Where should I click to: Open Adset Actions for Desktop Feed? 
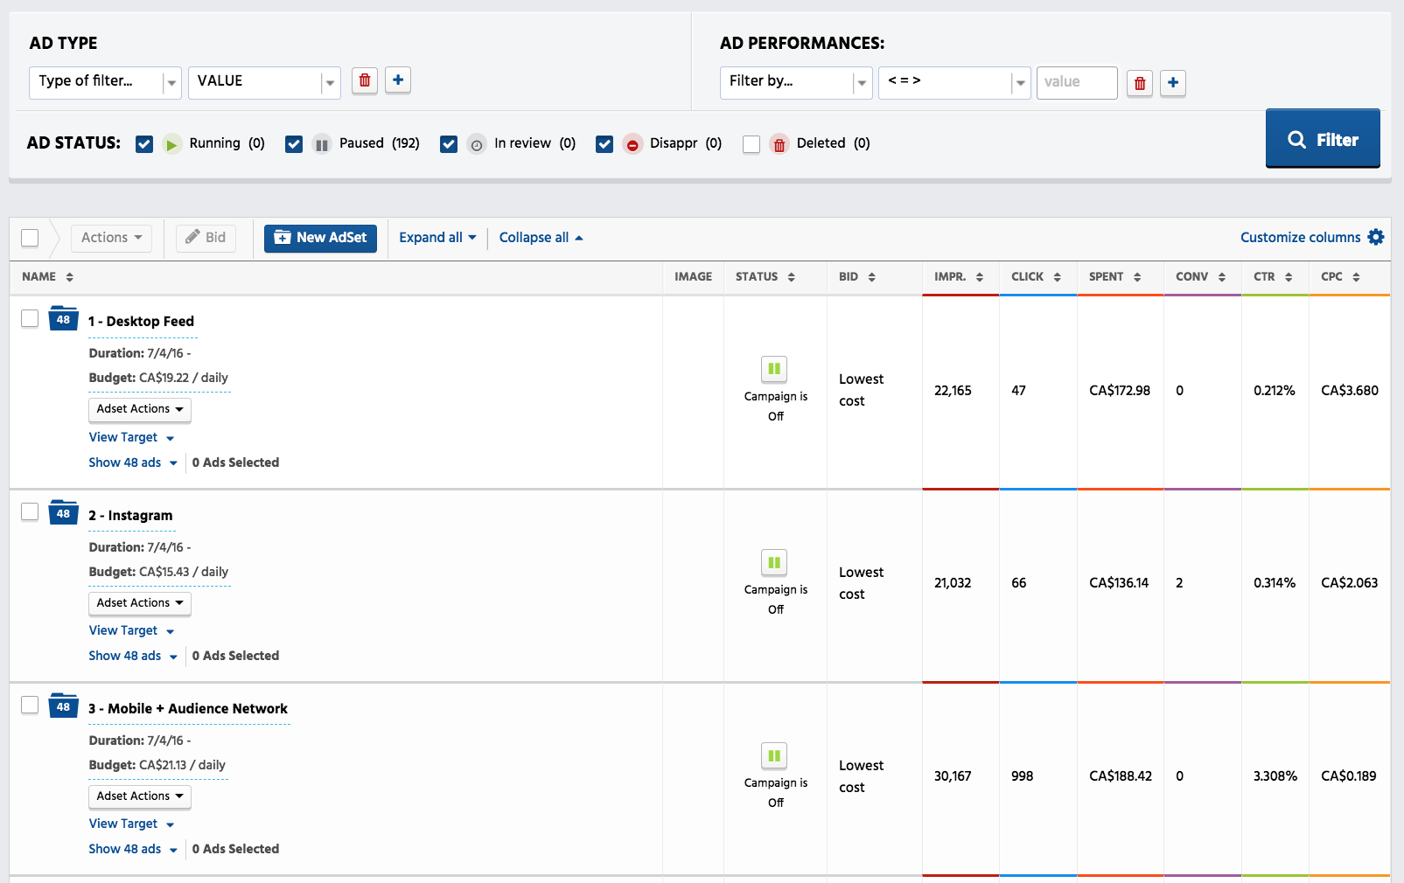point(140,409)
